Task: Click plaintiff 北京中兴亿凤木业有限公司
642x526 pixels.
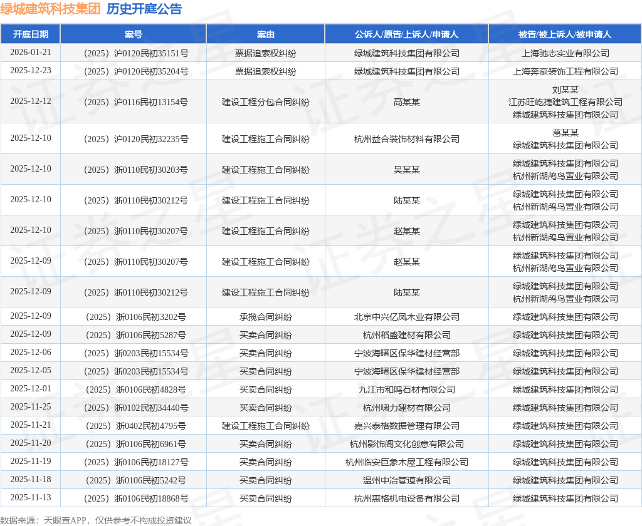Action: pyautogui.click(x=406, y=317)
